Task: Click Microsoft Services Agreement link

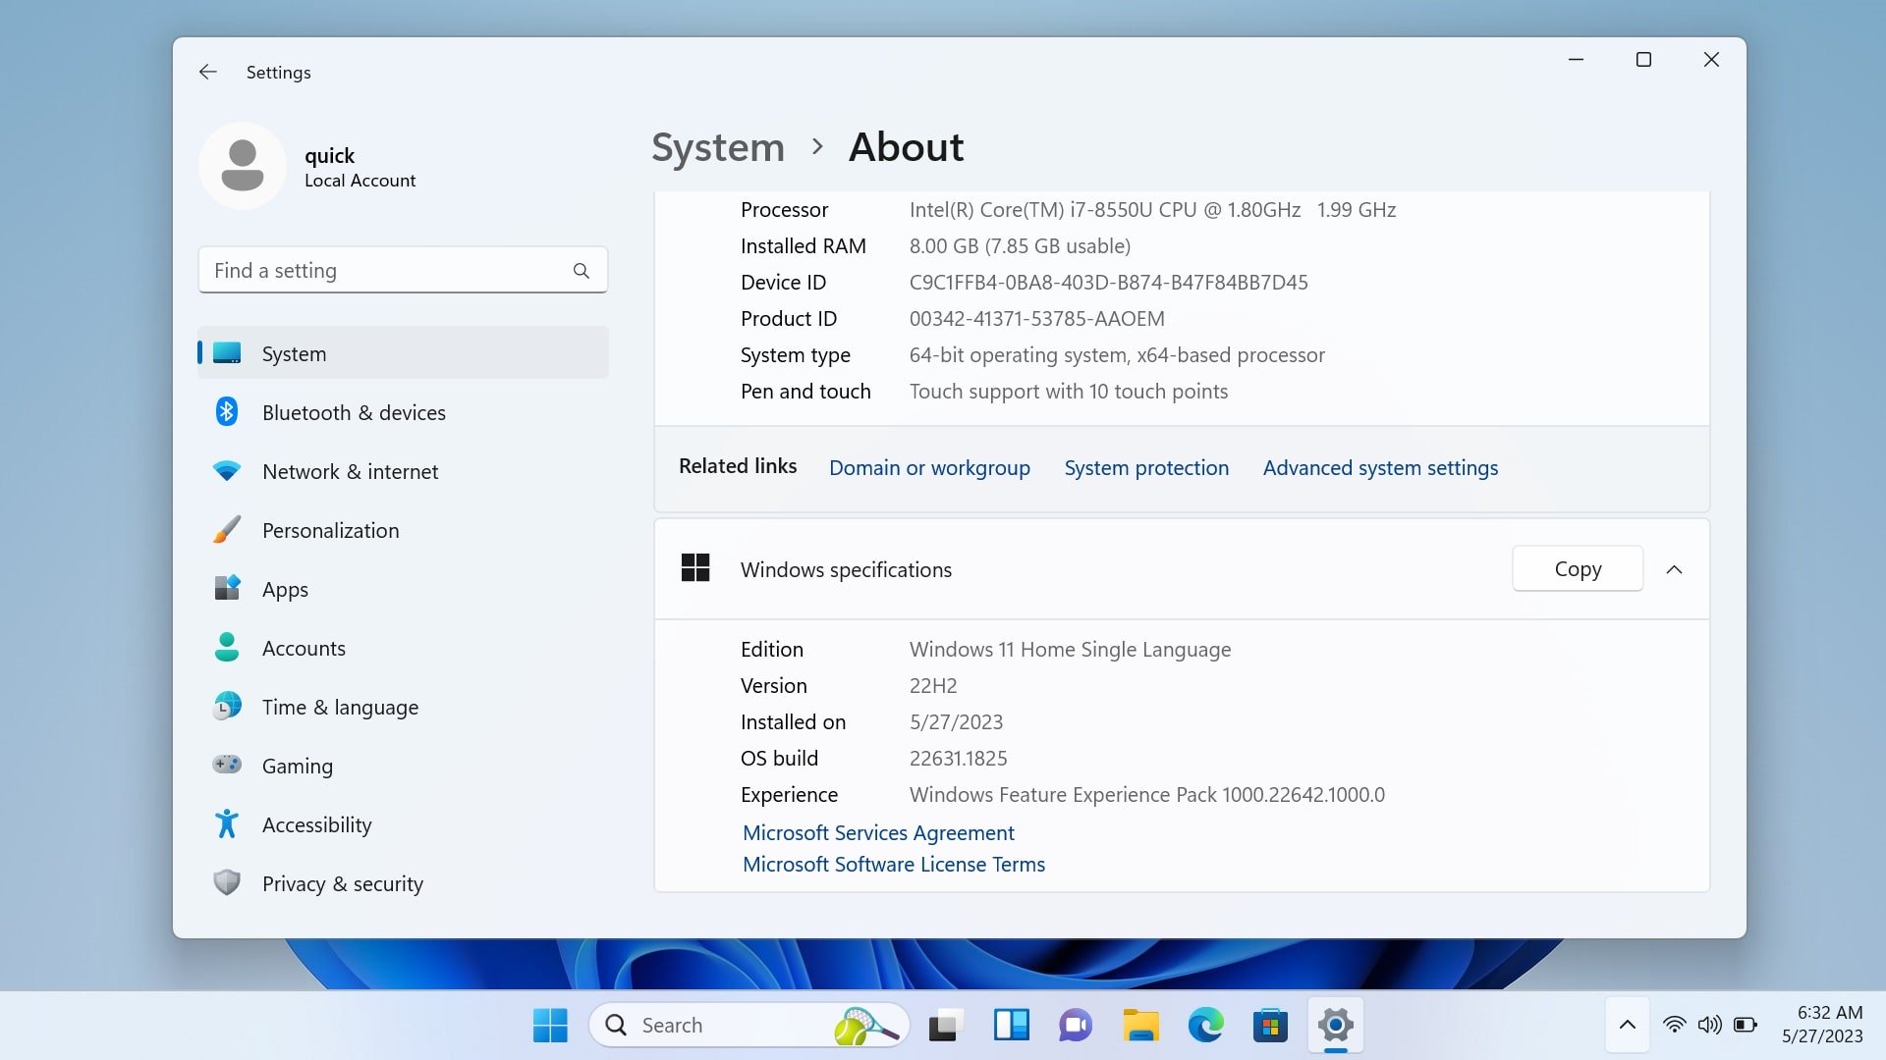Action: click(x=877, y=831)
